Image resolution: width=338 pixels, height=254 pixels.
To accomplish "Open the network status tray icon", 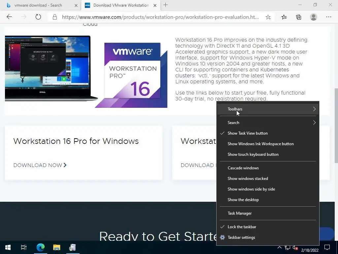I will (287, 247).
